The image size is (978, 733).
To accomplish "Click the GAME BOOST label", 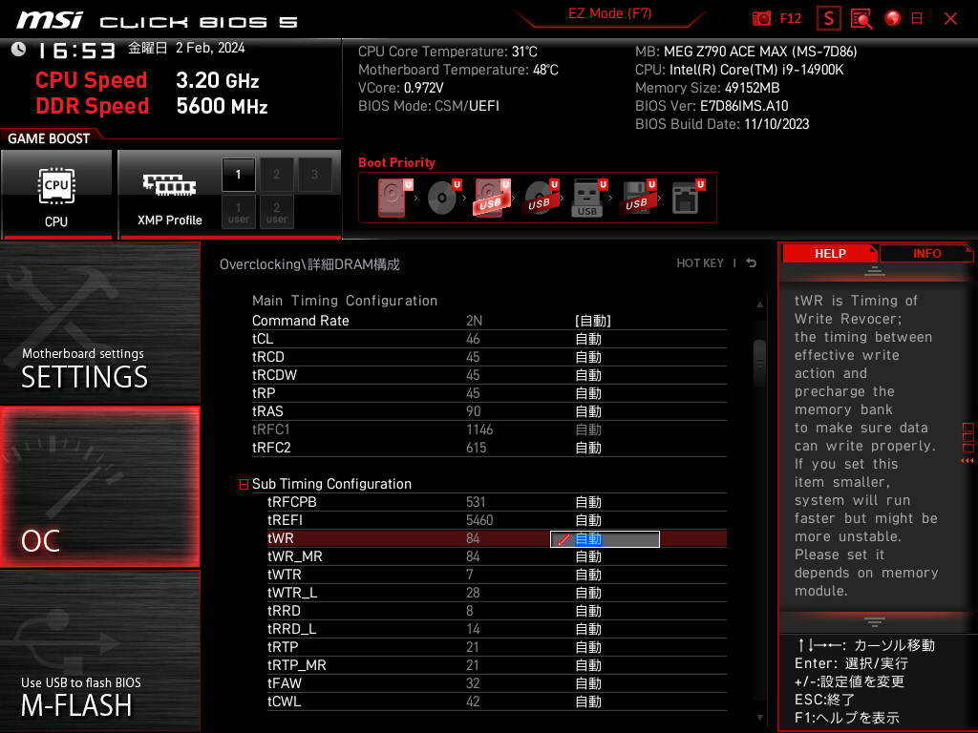I will 49,138.
